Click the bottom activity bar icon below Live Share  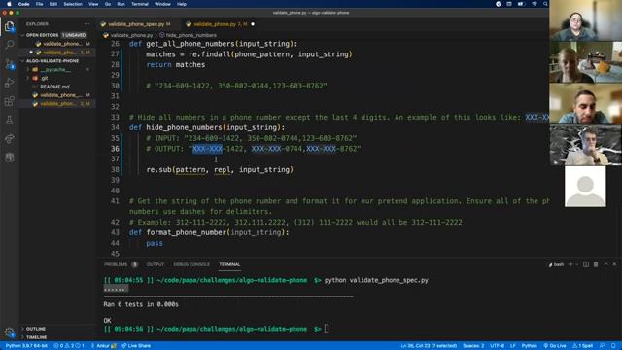click(x=9, y=157)
